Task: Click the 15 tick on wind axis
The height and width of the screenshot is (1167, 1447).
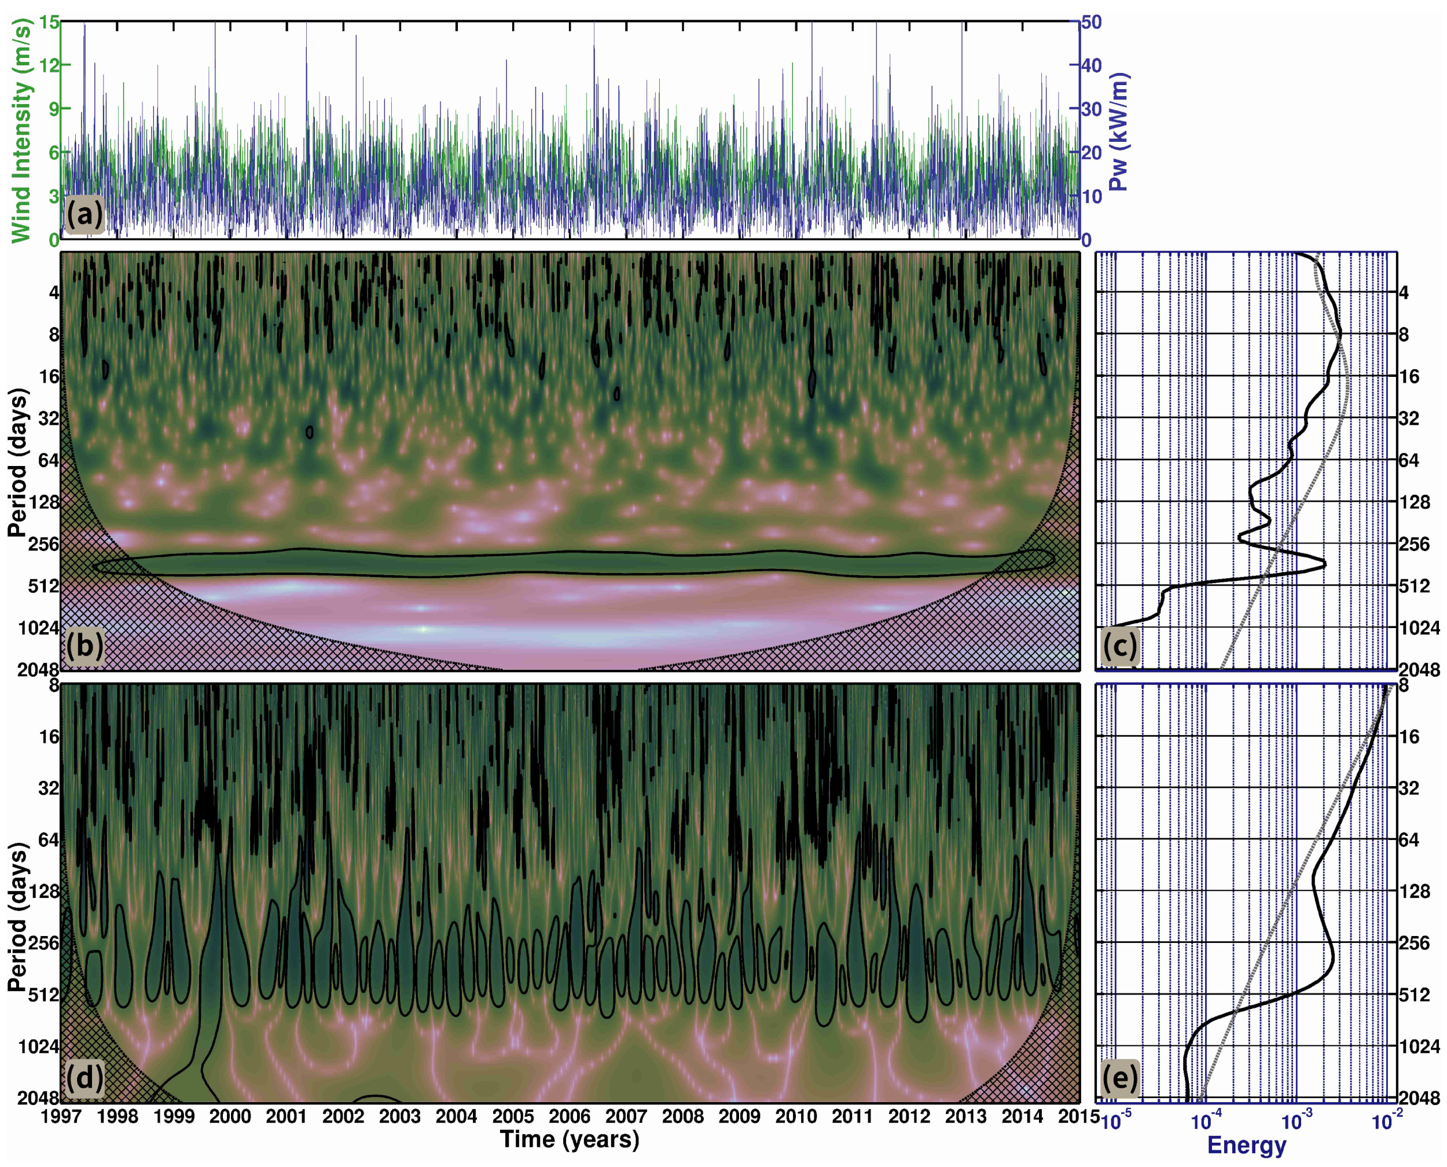Action: 49,22
